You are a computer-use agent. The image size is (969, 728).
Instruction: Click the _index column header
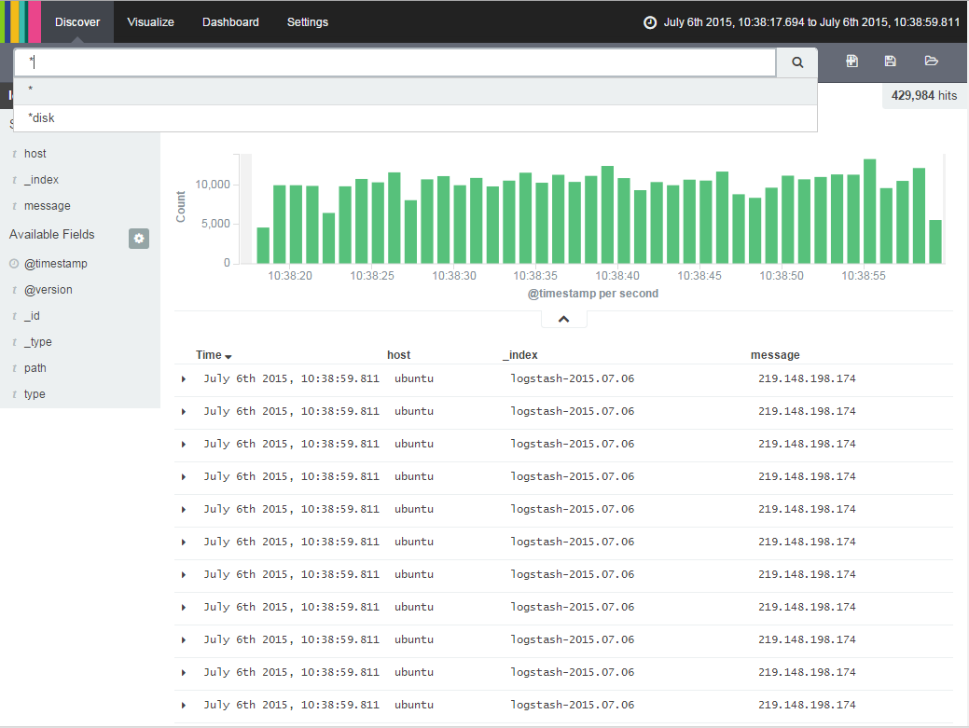pos(520,355)
